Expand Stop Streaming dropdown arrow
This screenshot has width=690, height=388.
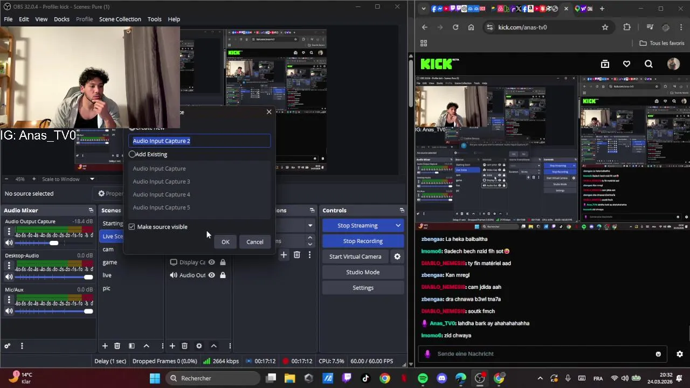pos(398,225)
